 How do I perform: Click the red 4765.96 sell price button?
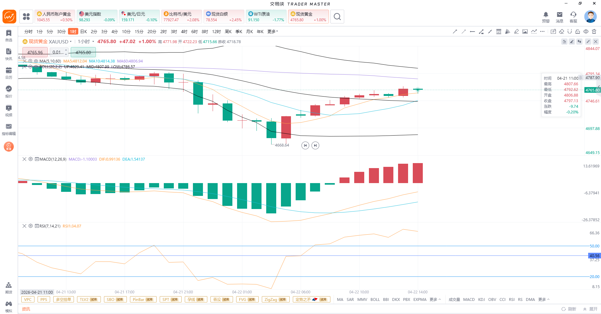(35, 52)
